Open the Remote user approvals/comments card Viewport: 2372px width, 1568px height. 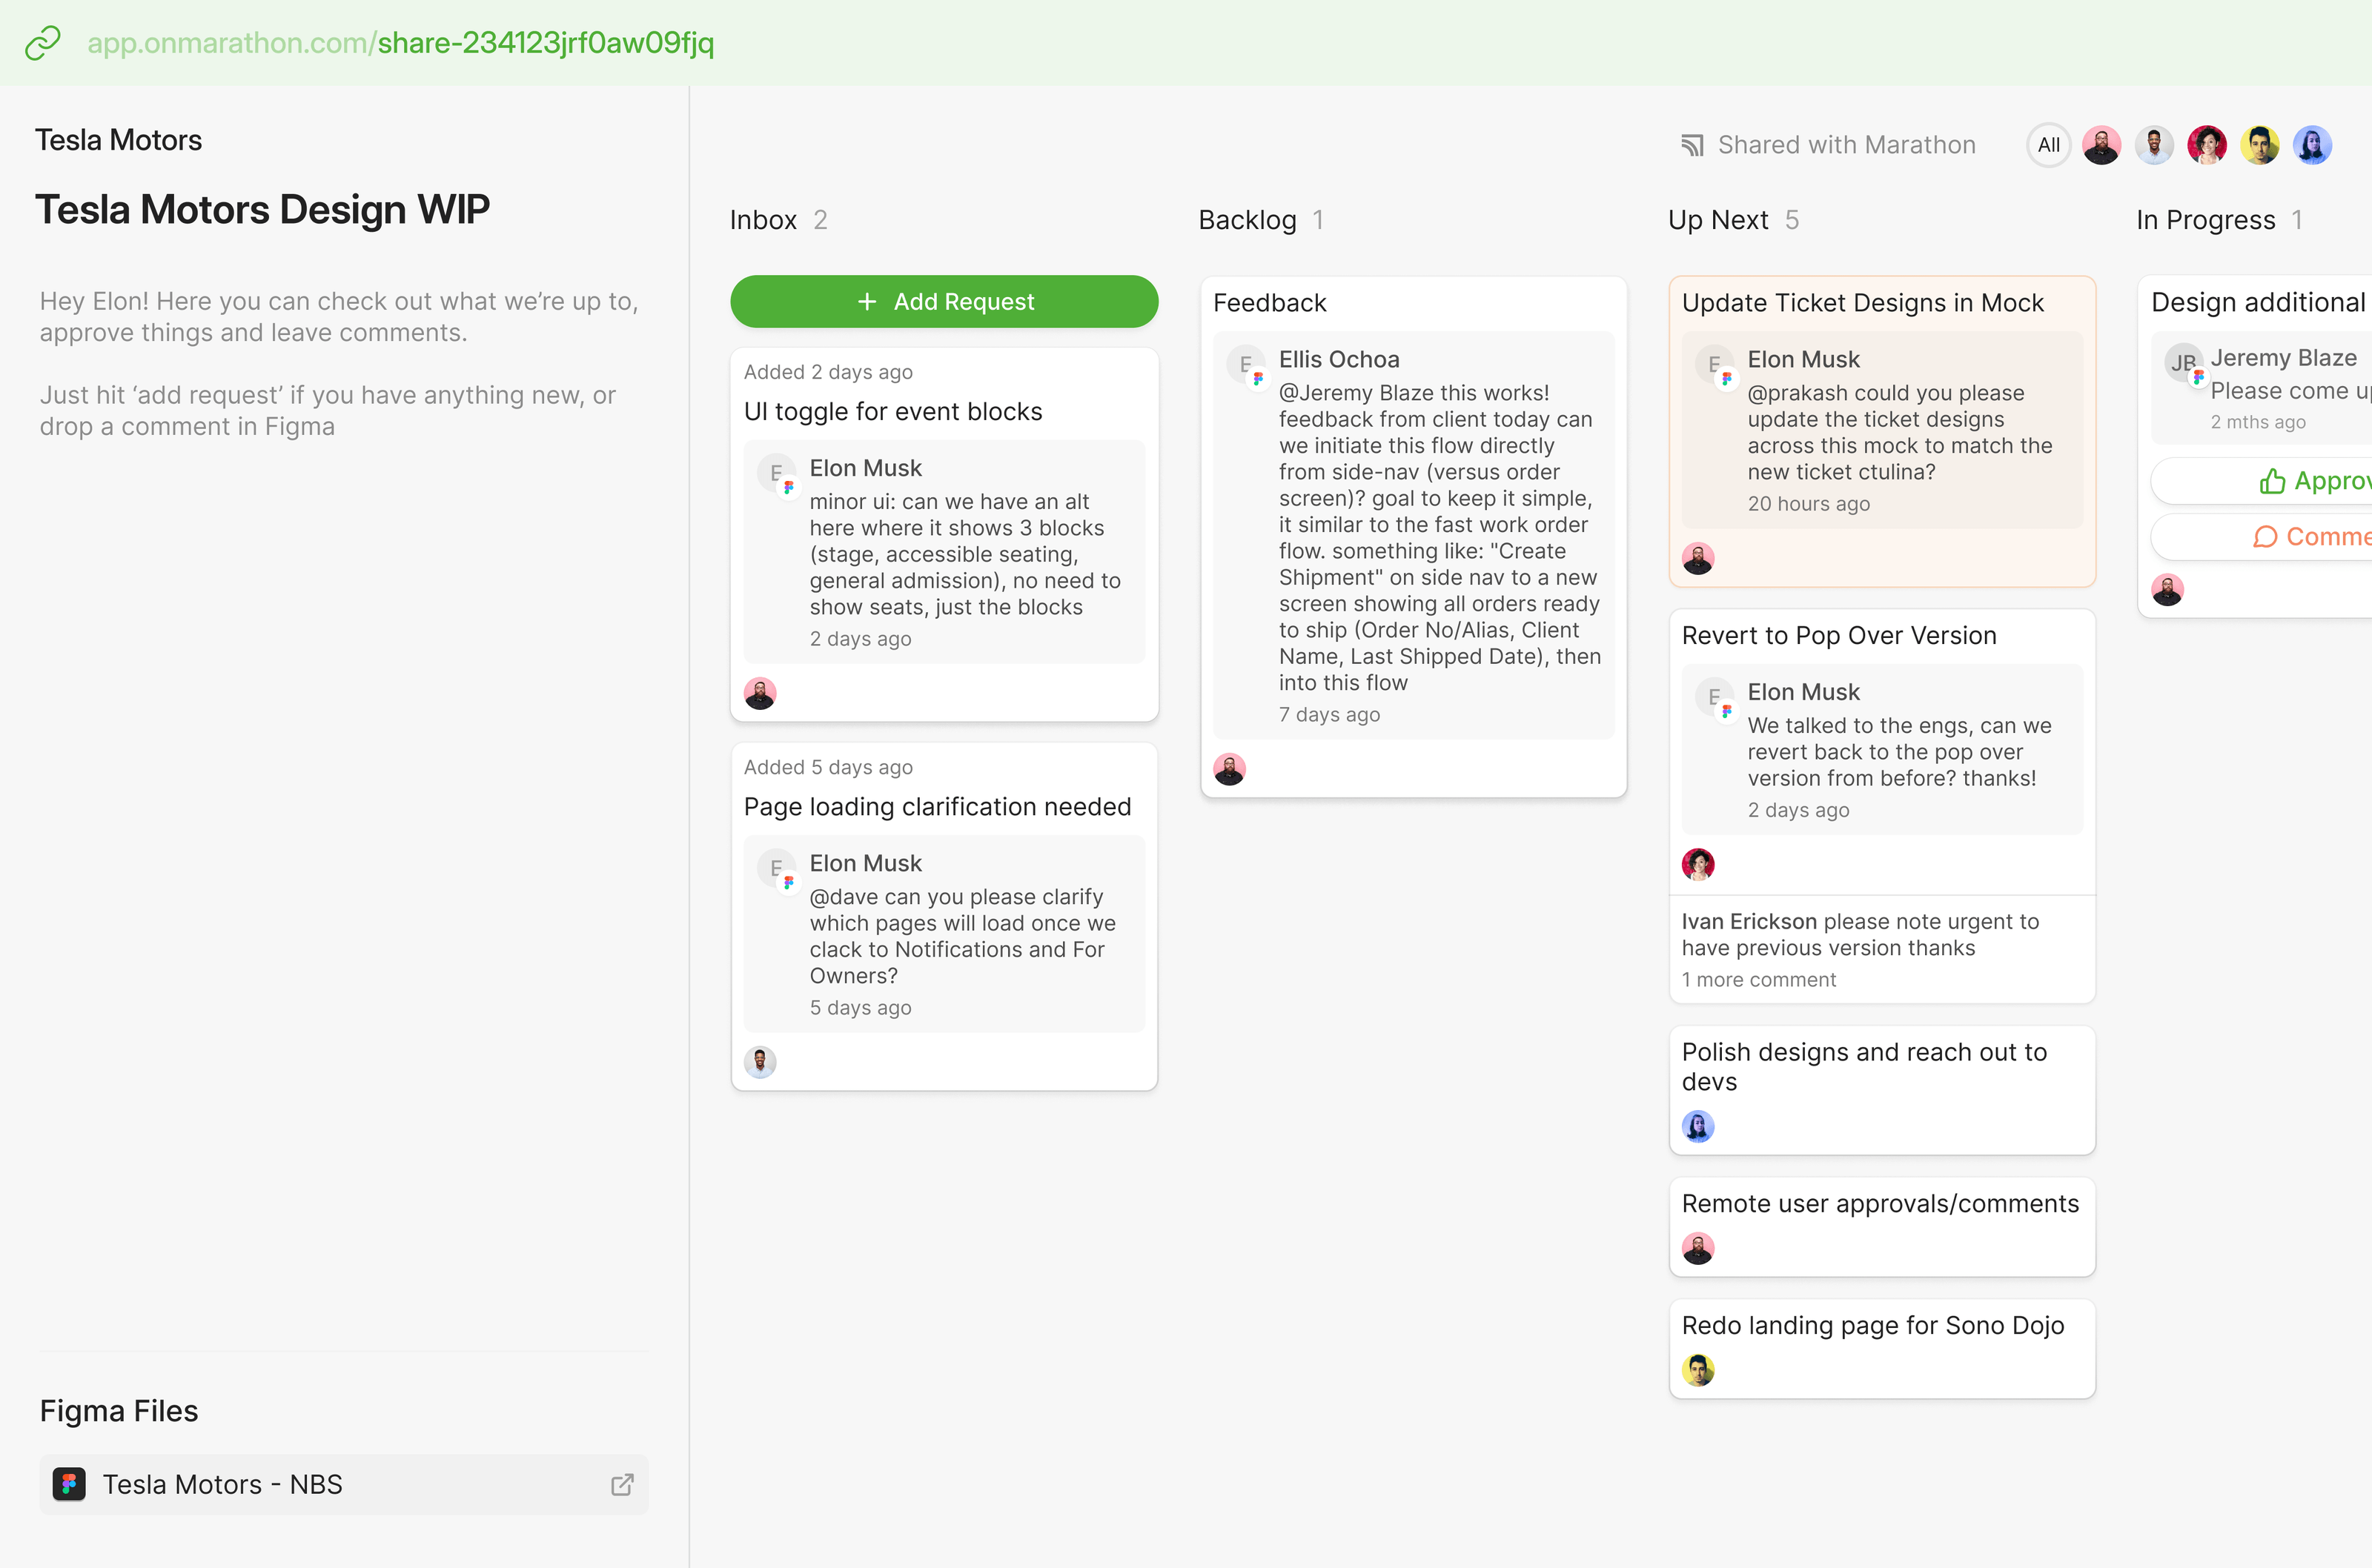(x=1880, y=1204)
